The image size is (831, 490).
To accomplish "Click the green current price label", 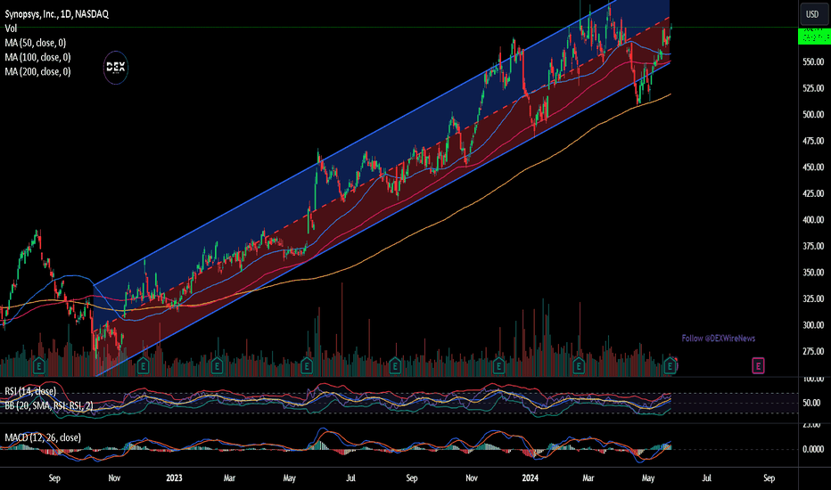I will click(814, 37).
